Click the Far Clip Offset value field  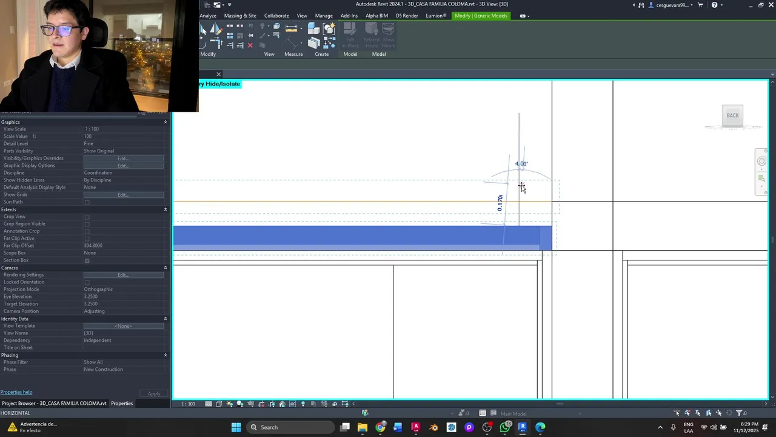pos(124,246)
